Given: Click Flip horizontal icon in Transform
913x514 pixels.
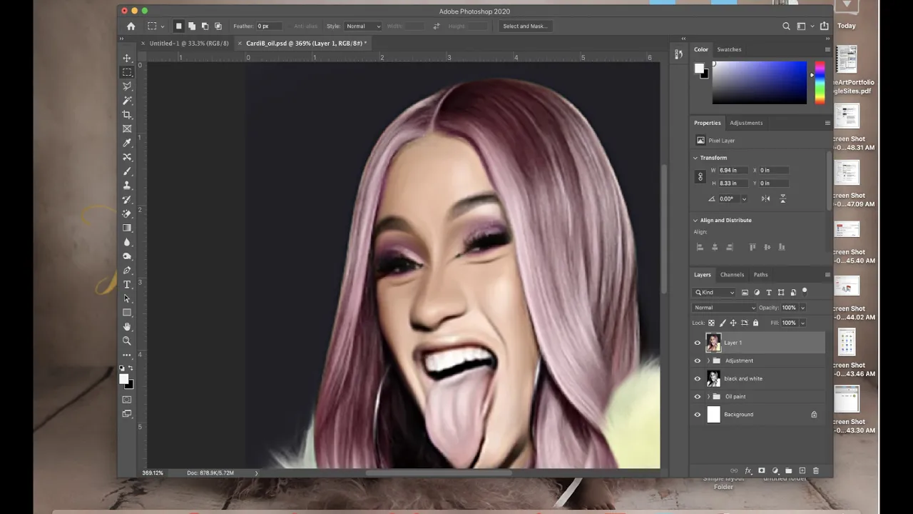Looking at the screenshot, I should pyautogui.click(x=765, y=198).
